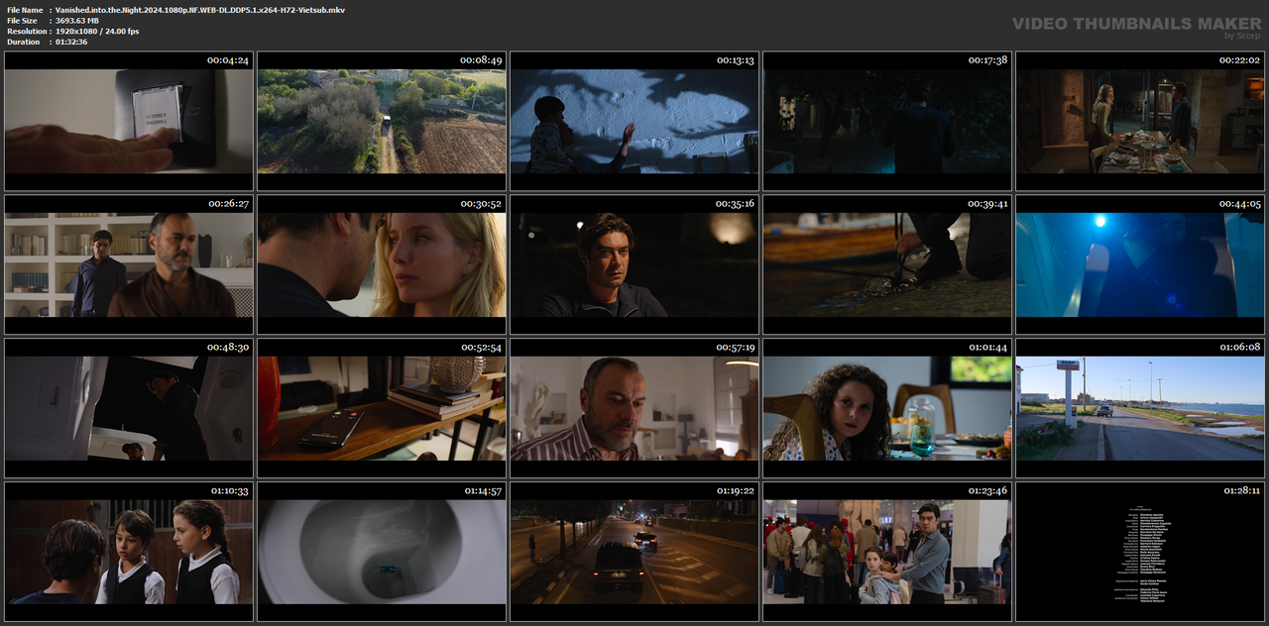The image size is (1269, 626).
Task: Open the boat scene thumbnail at 00:39:41
Action: [887, 264]
